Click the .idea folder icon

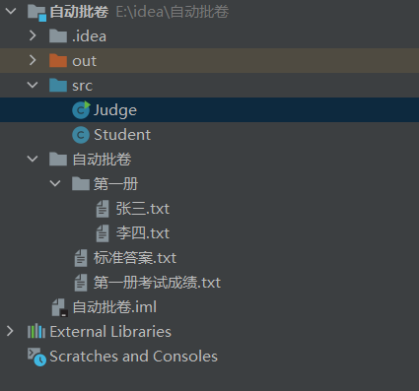tap(58, 36)
